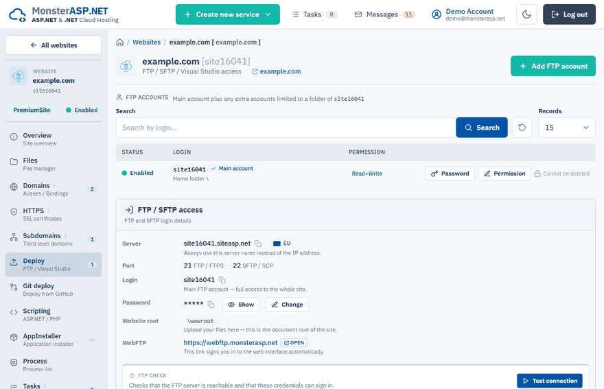Viewport: 604px width, 389px height.
Task: Click the OPEN badge next to WebFTP
Action: pos(294,343)
